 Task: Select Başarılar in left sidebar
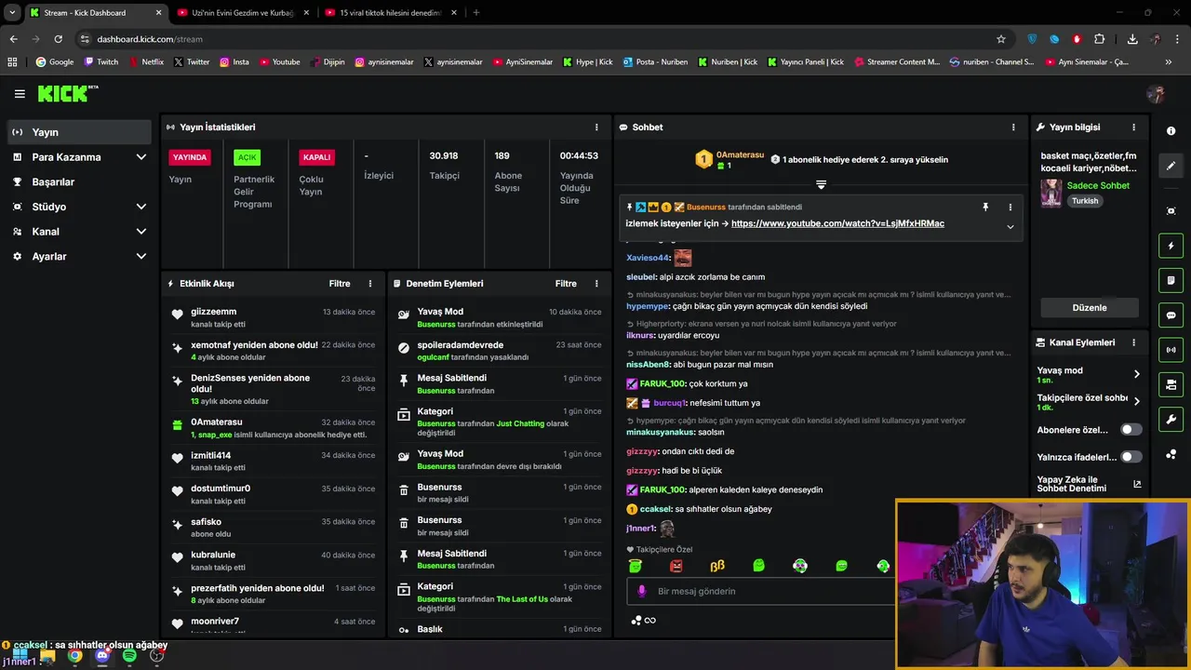pos(79,181)
